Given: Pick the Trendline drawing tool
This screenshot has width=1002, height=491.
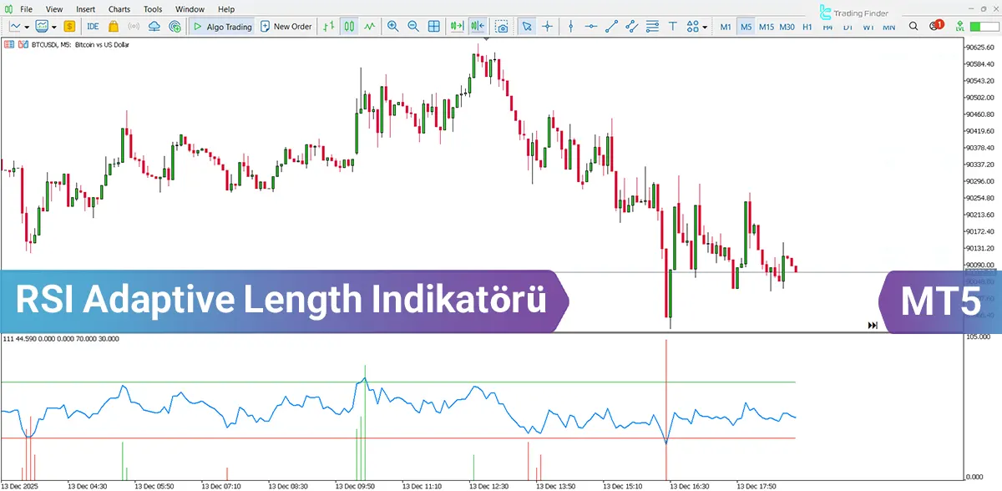Looking at the screenshot, I should coord(610,26).
